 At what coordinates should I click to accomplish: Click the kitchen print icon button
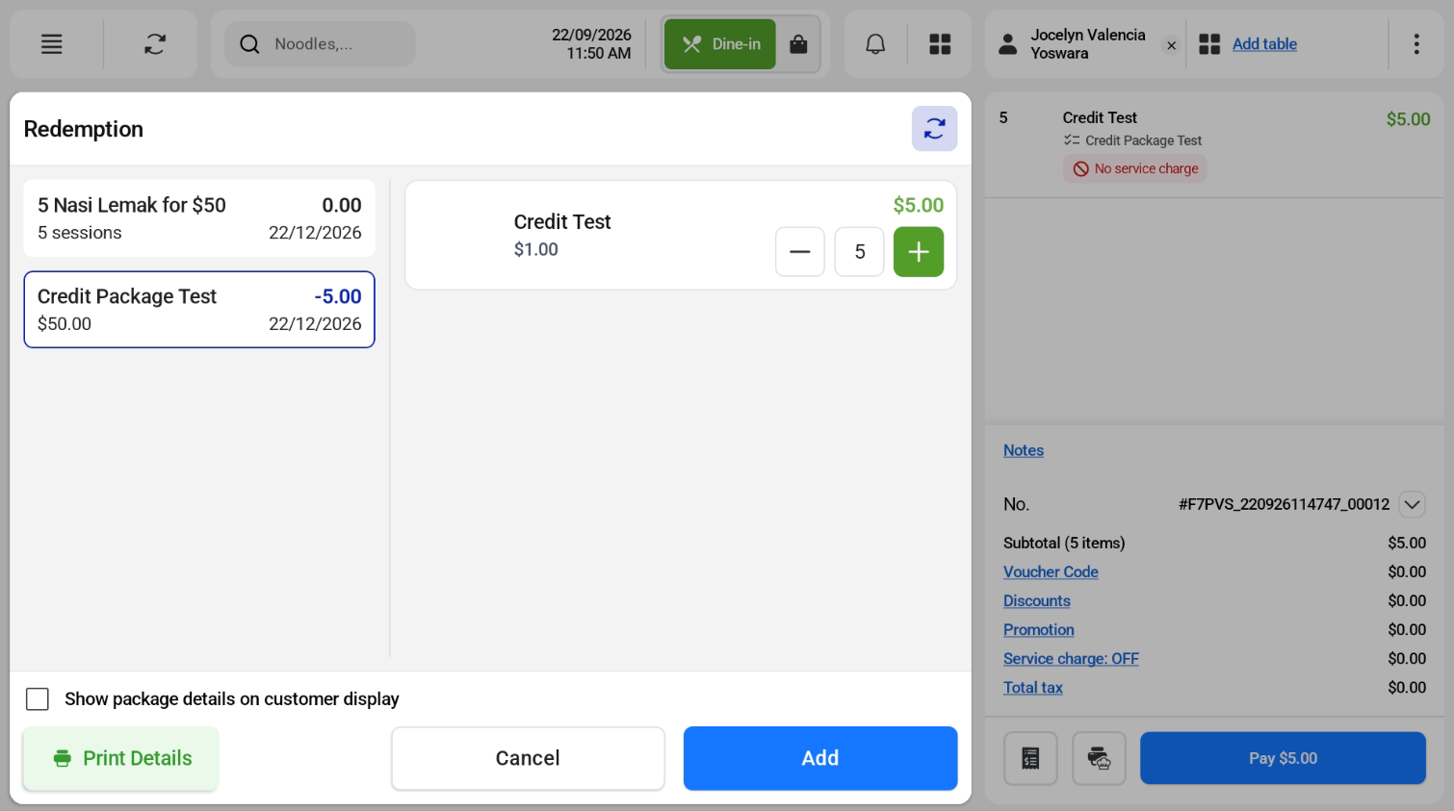pos(1100,759)
